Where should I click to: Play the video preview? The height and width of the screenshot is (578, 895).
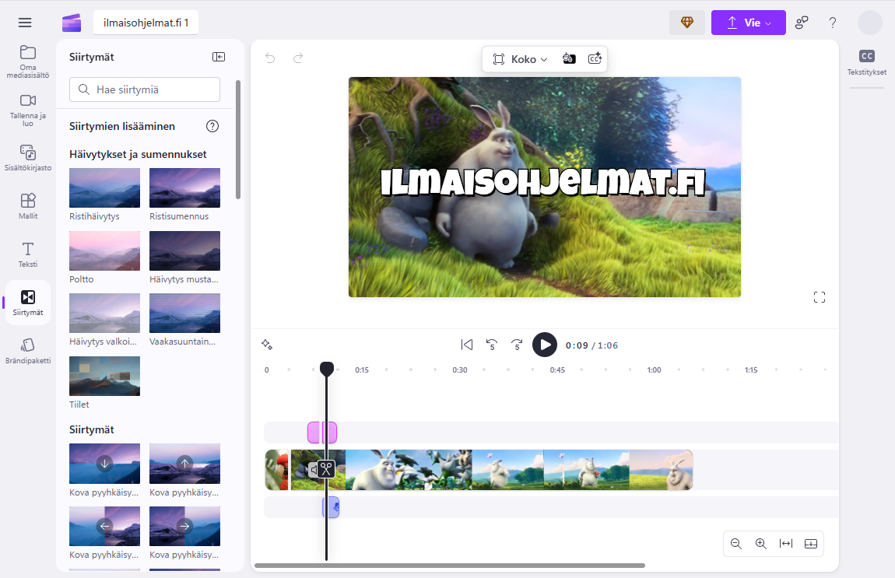point(545,345)
